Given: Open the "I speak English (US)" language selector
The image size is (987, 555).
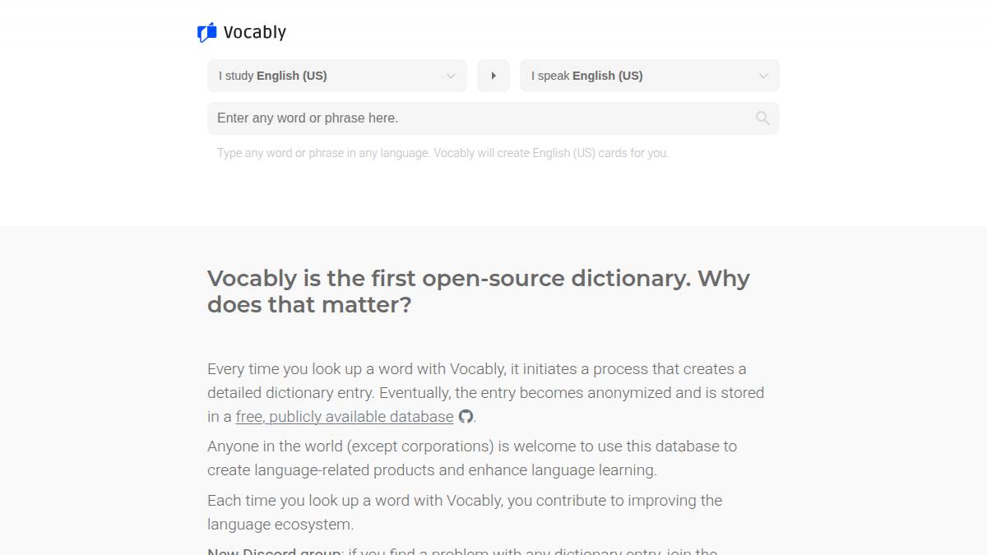Looking at the screenshot, I should click(x=642, y=76).
